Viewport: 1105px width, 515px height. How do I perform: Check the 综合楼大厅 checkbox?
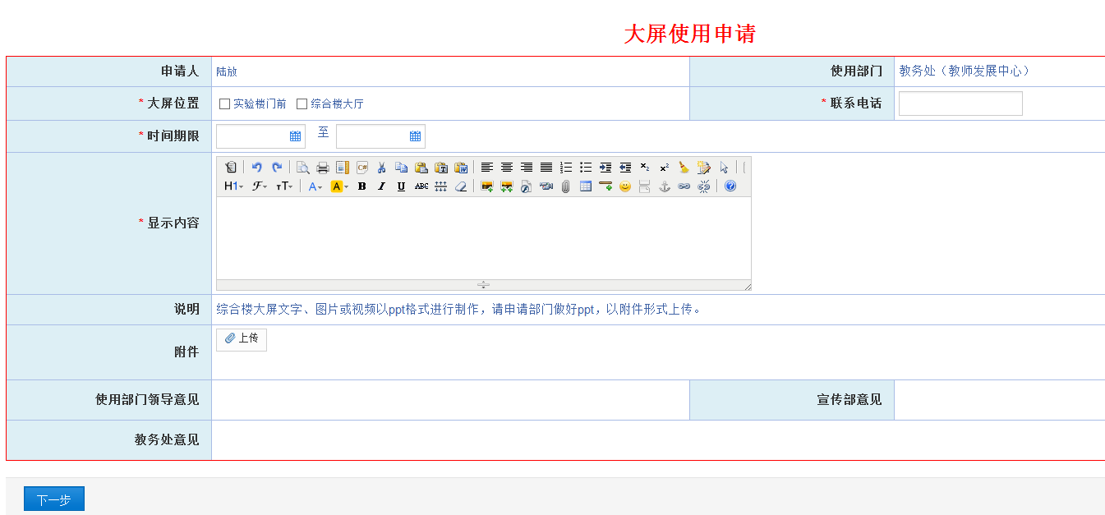click(302, 104)
